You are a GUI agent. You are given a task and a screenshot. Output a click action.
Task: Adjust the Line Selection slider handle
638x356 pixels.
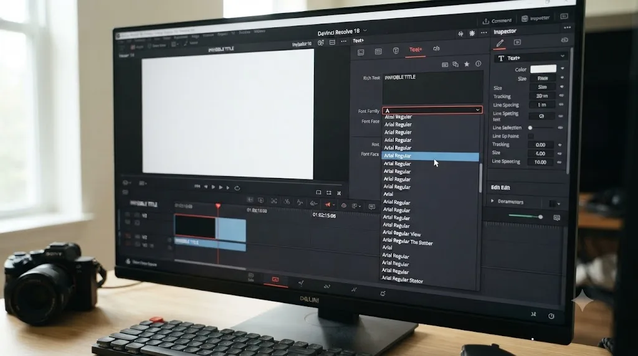coord(530,128)
